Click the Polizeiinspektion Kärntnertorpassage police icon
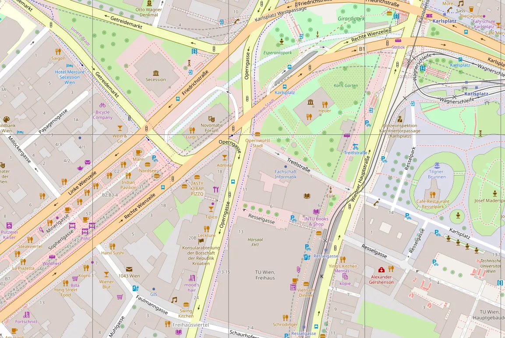505x338 pixels. pyautogui.click(x=400, y=119)
